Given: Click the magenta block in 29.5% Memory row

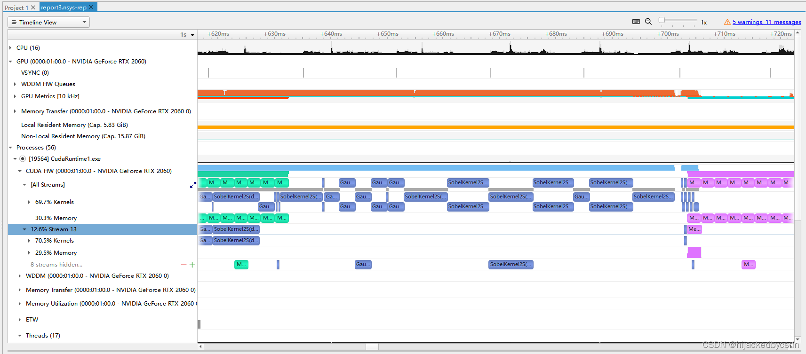Looking at the screenshot, I should [x=694, y=252].
